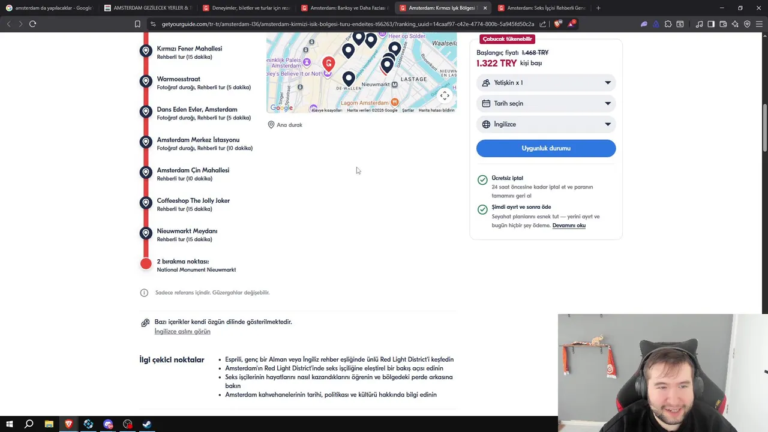Image resolution: width=768 pixels, height=432 pixels.
Task: Click the 'İlgi çekici noktalar' heading
Action: click(172, 360)
